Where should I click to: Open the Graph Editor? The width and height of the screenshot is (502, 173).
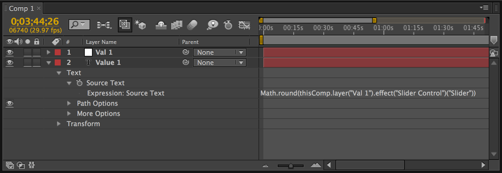click(244, 25)
